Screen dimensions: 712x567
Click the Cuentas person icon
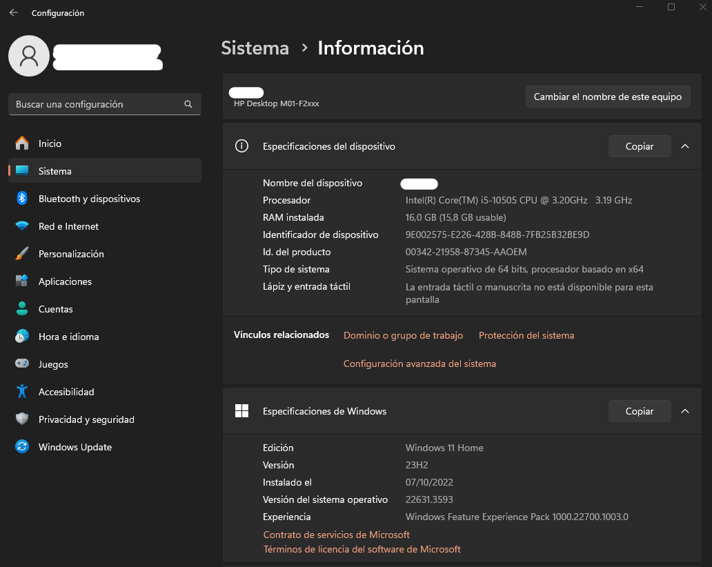[x=22, y=309]
